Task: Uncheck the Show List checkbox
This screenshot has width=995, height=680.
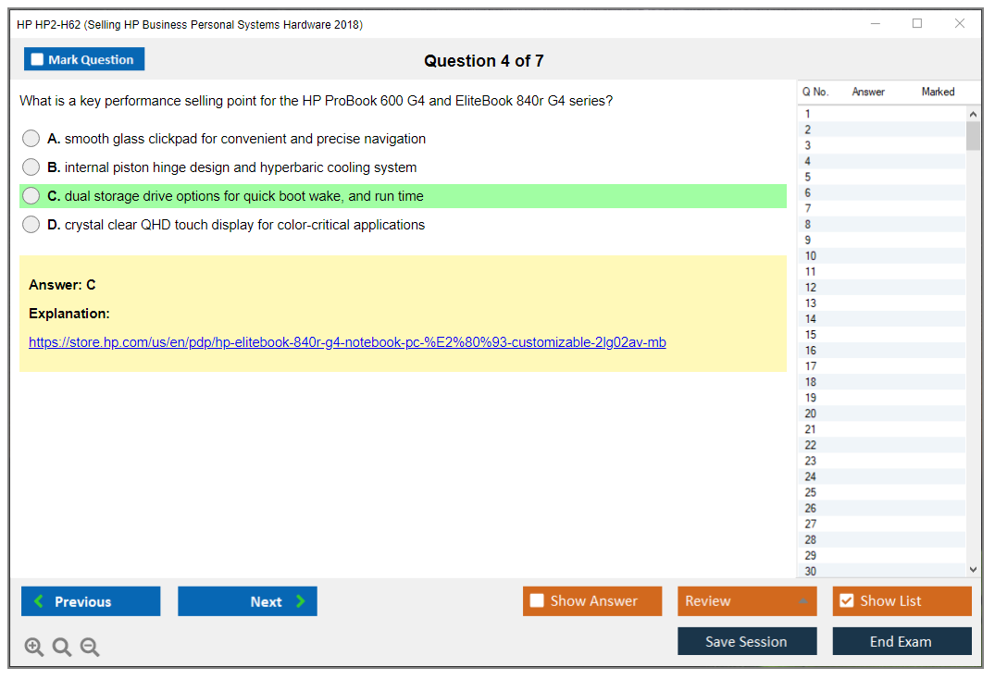Action: click(846, 601)
